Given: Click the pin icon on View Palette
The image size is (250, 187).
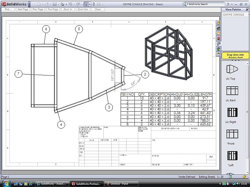Looking at the screenshot, I should tap(247, 9).
